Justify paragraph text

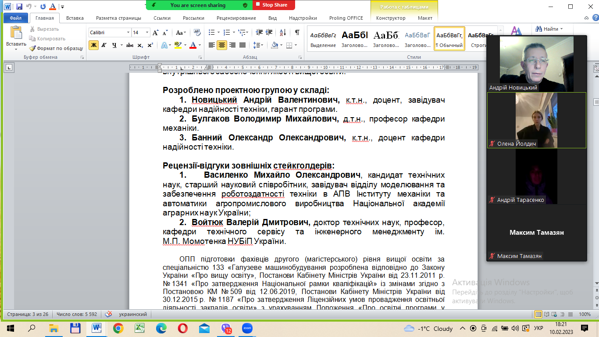click(x=242, y=45)
